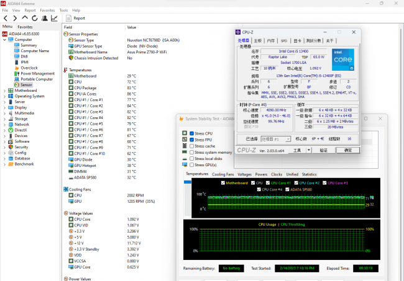Expand the Motherboard tree node
Viewport: 404px width, 281px height.
click(4, 91)
